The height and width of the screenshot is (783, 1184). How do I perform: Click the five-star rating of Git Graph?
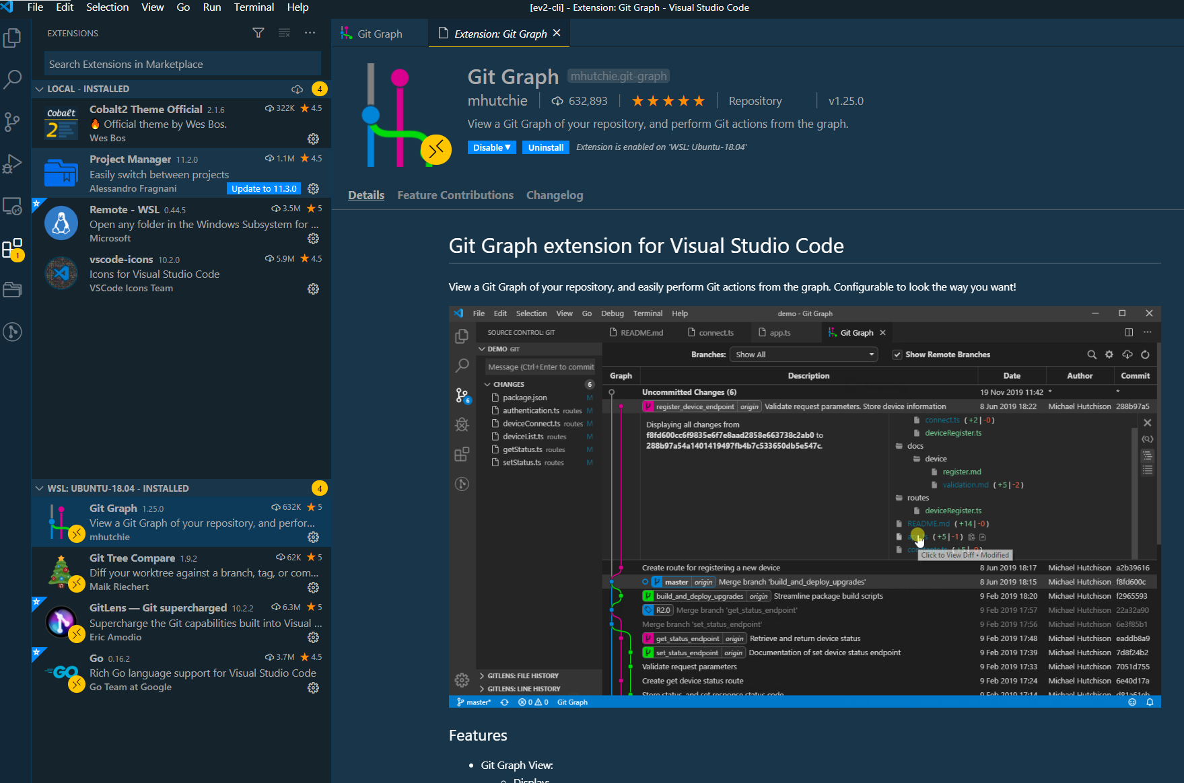(x=668, y=101)
